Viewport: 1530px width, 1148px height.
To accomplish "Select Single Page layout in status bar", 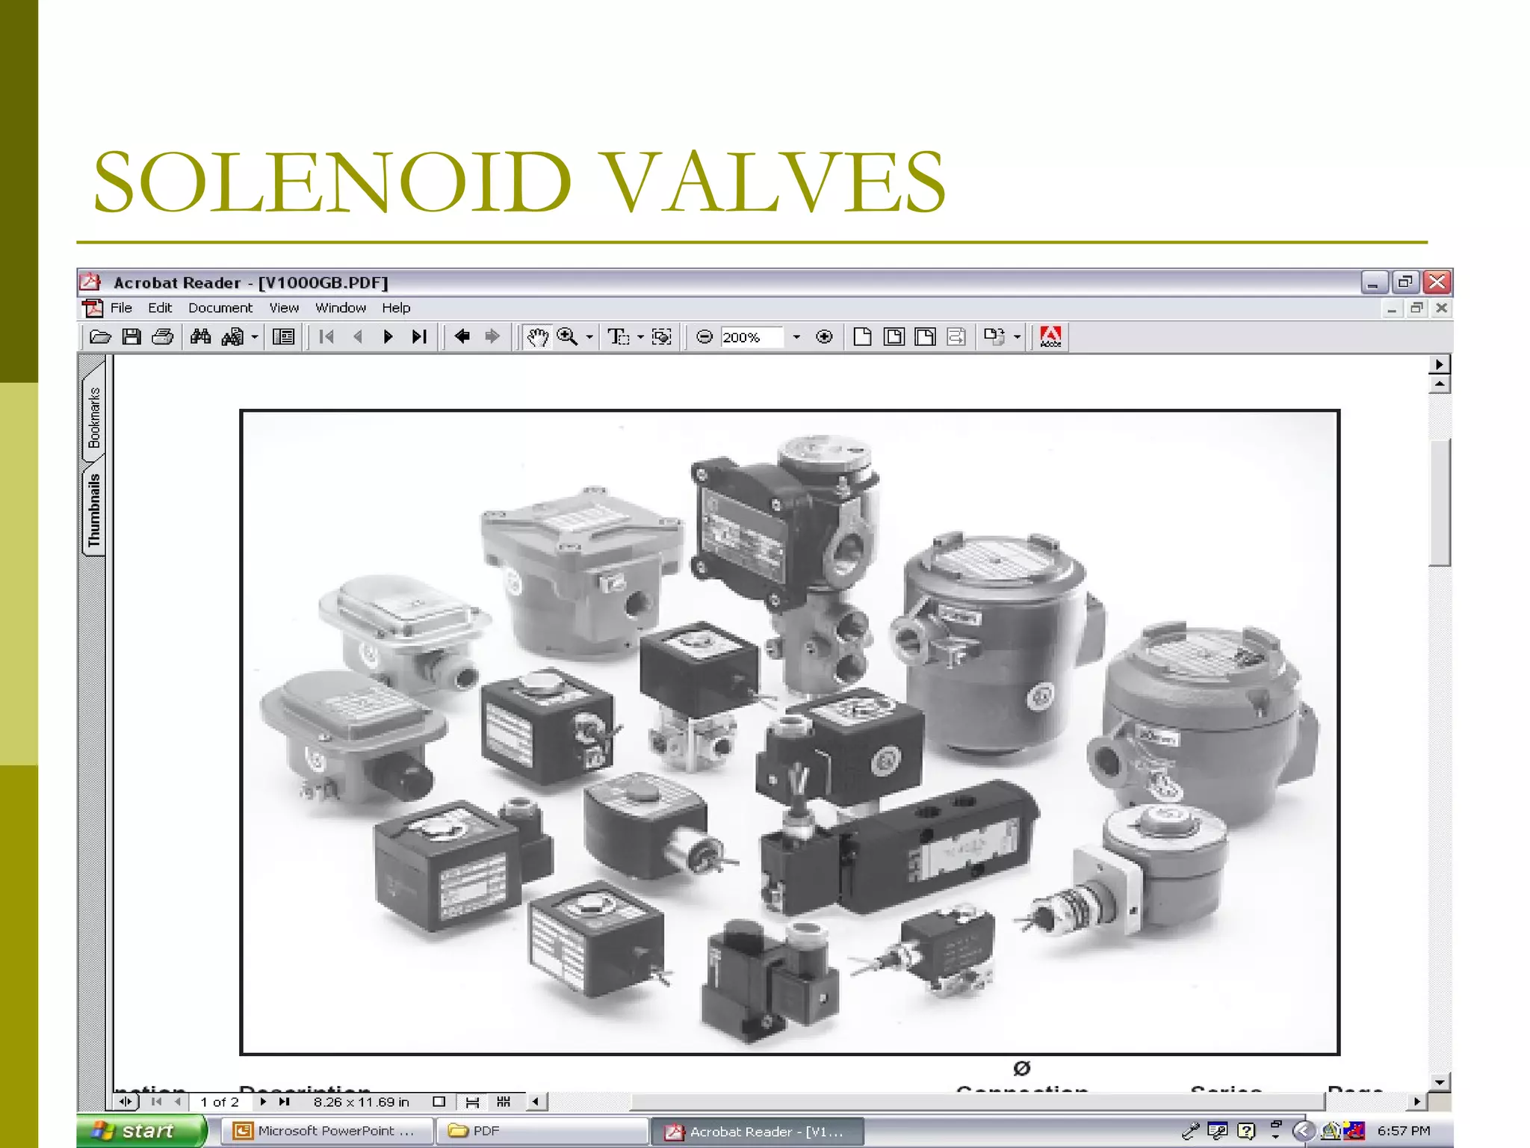I will coord(439,1102).
